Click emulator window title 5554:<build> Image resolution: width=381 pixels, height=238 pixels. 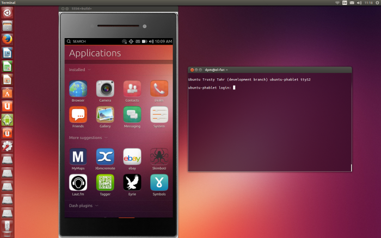82,9
